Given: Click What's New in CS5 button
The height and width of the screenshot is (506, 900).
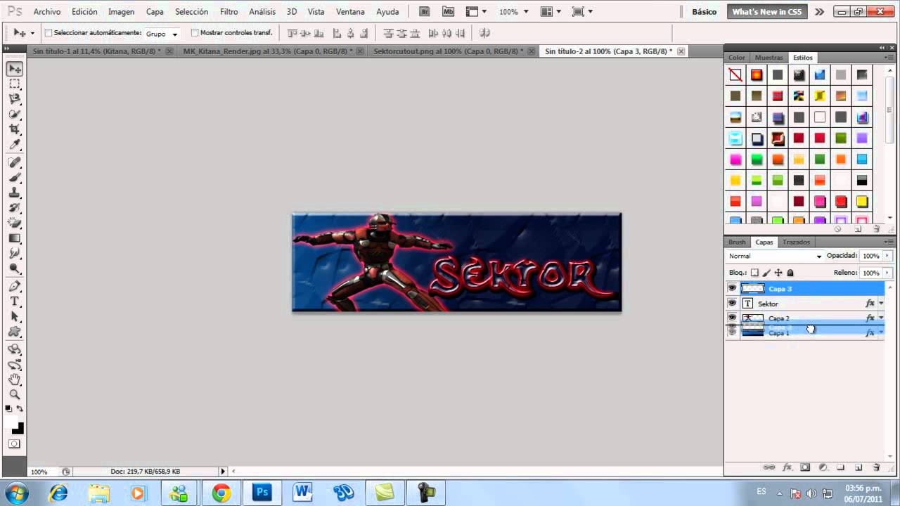Looking at the screenshot, I should [x=766, y=12].
